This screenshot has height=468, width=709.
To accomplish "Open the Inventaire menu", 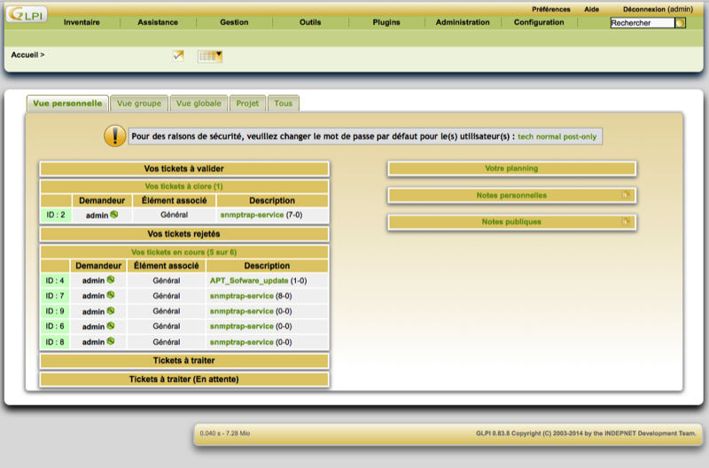I will 82,22.
